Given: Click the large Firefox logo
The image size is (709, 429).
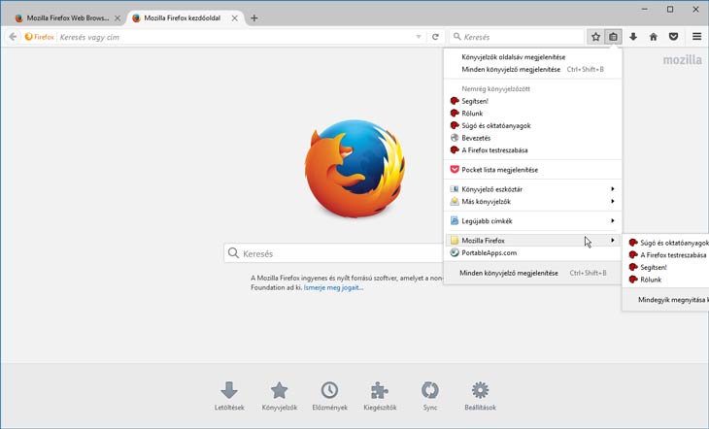Looking at the screenshot, I should [354, 168].
